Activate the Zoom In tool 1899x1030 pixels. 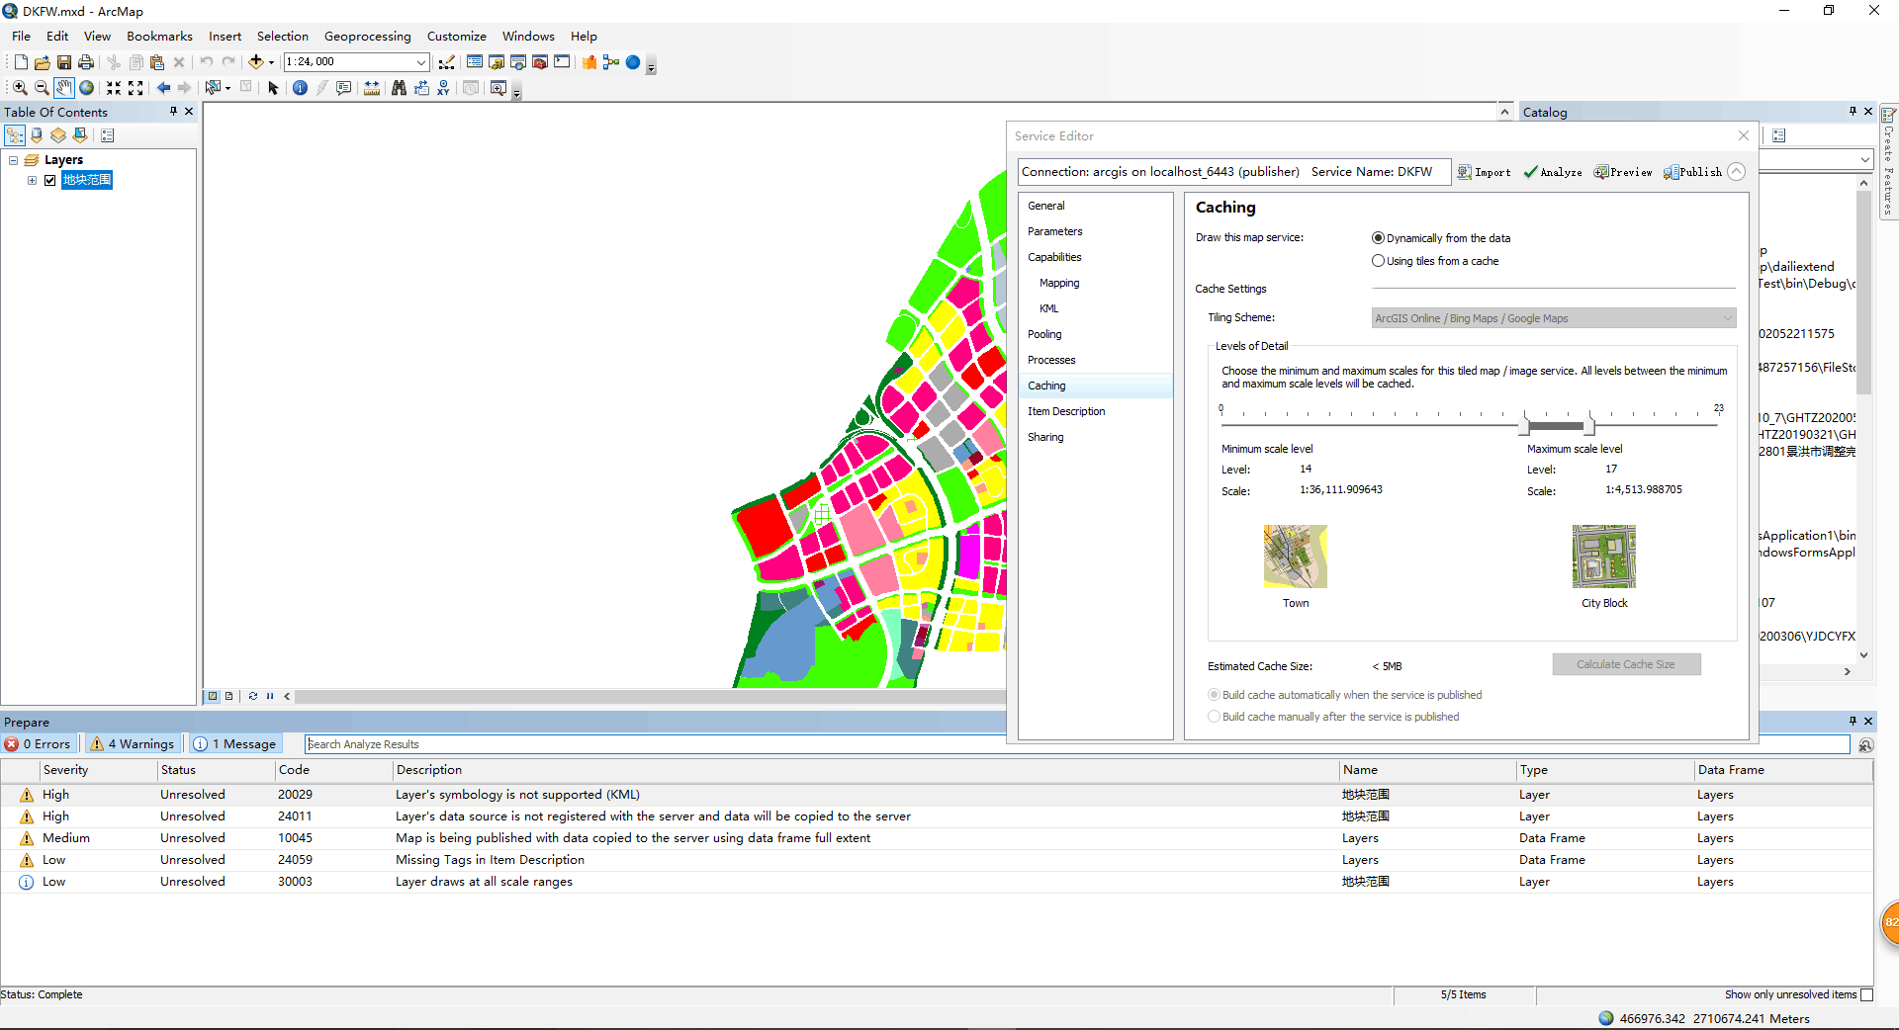(20, 87)
